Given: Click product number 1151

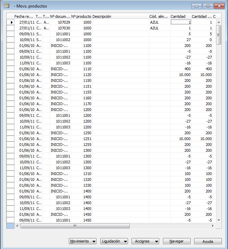Looking at the screenshot, I should click(87, 86).
